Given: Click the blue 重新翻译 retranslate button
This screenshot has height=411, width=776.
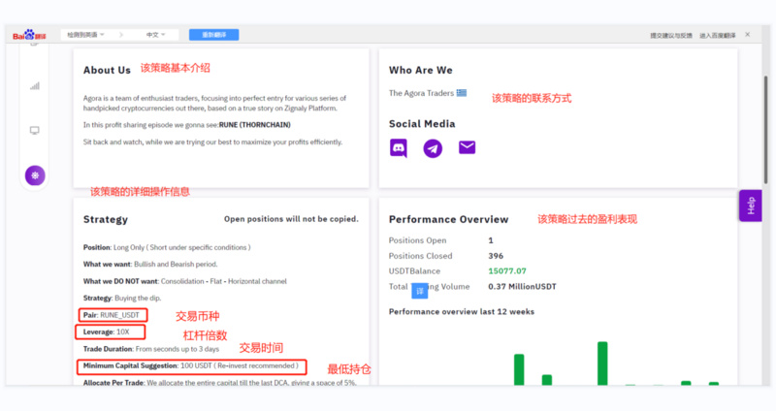Looking at the screenshot, I should (213, 35).
